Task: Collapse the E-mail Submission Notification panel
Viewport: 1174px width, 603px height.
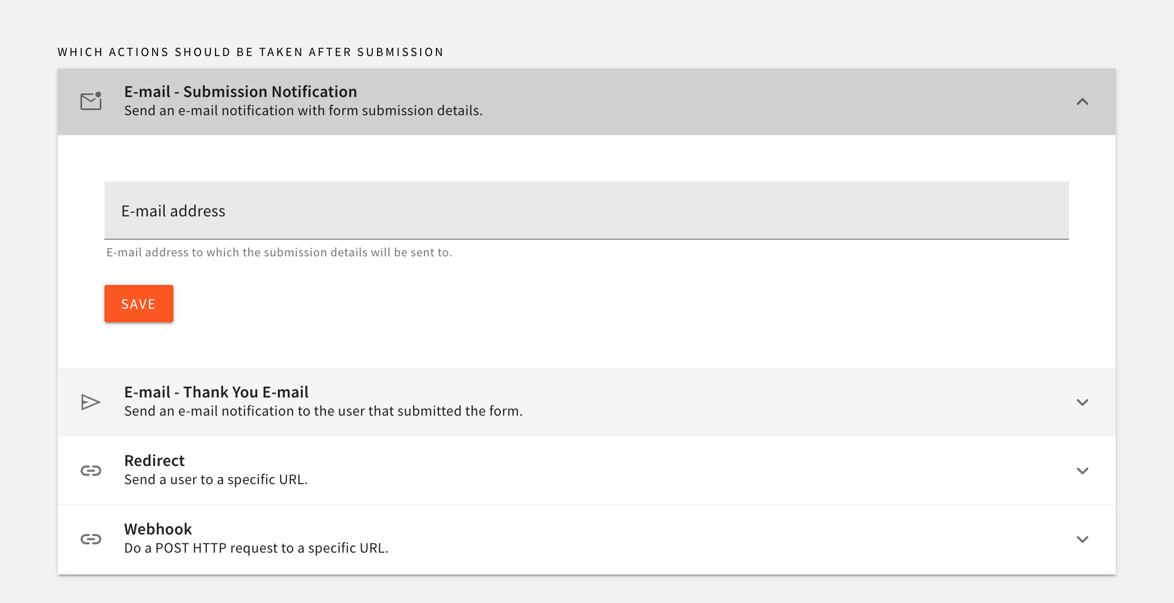Action: click(x=1083, y=102)
